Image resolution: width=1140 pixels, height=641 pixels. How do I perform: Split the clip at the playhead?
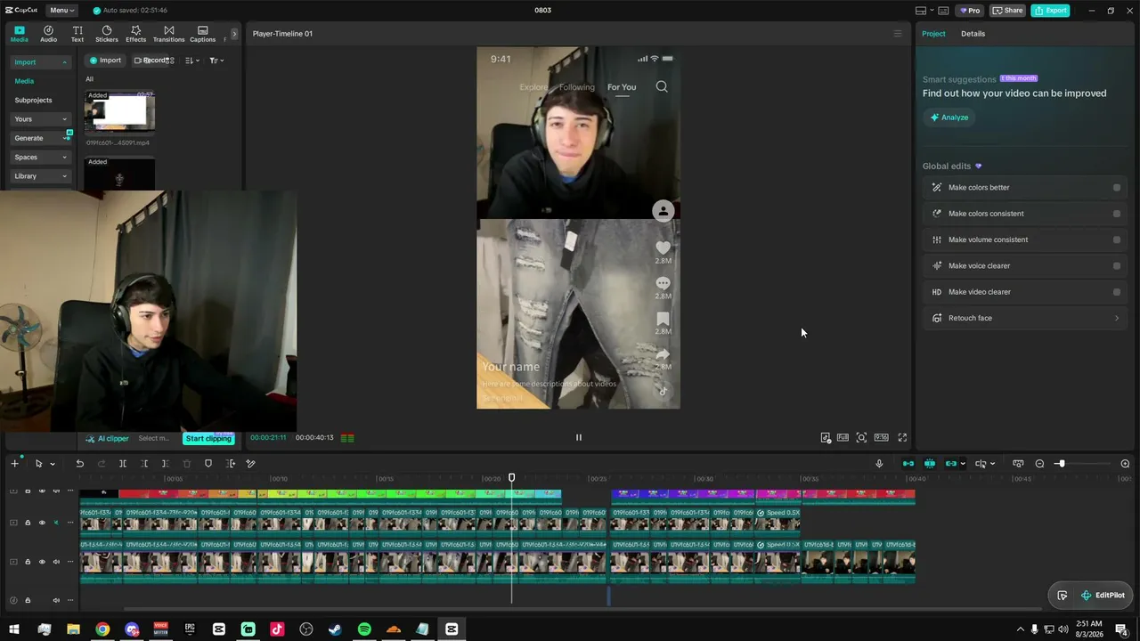point(123,464)
